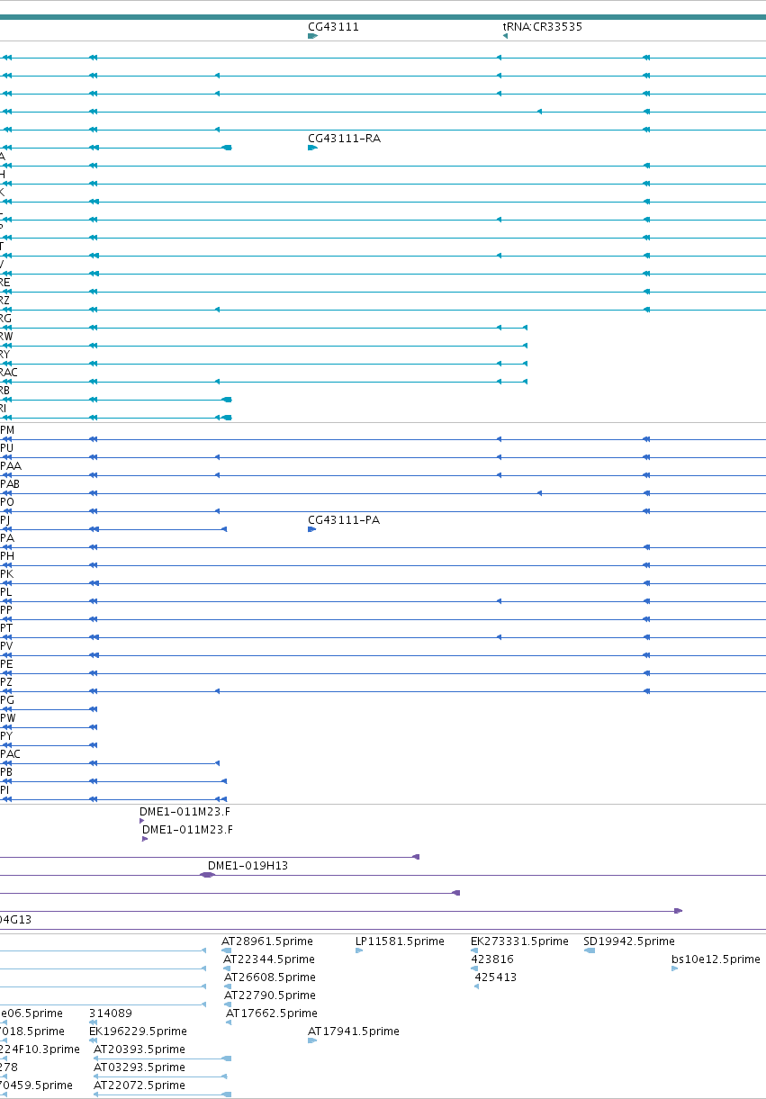Viewport: 766px width, 1099px height.
Task: Click the PAB protein track label
Action: (x=10, y=484)
